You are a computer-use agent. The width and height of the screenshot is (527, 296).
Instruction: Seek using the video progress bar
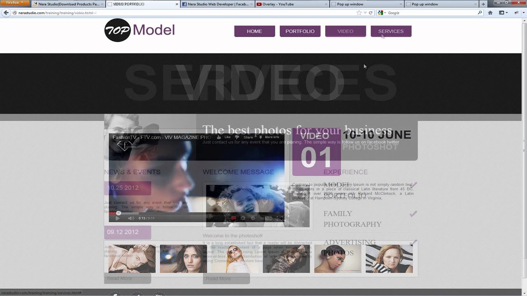(196, 213)
